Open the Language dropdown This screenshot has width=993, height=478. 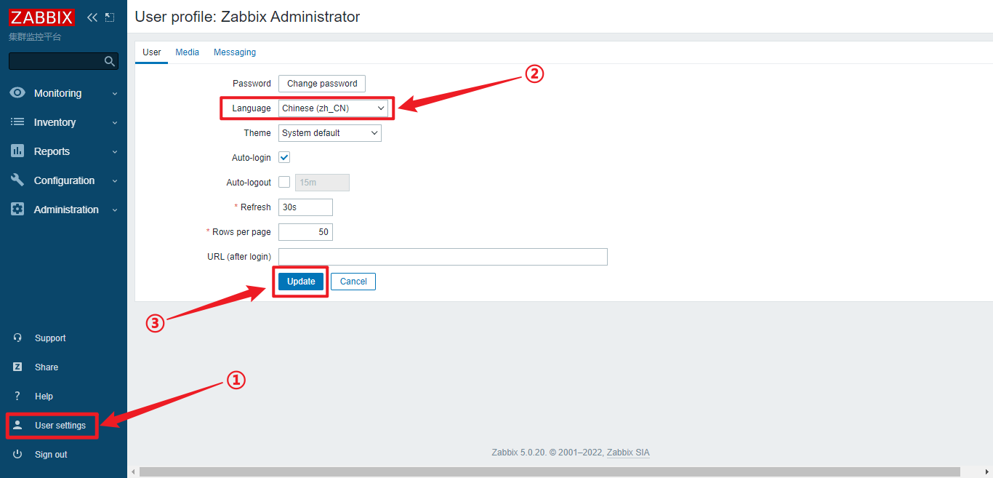(333, 108)
